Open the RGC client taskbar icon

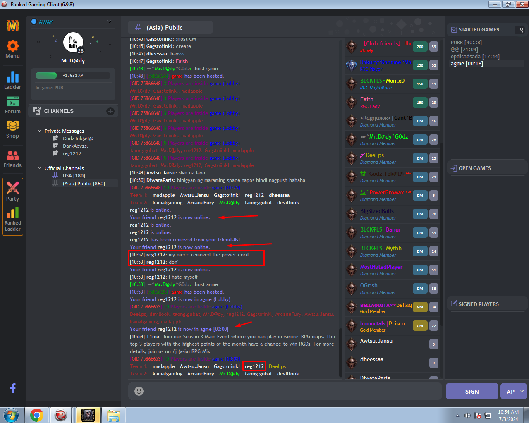(x=61, y=415)
